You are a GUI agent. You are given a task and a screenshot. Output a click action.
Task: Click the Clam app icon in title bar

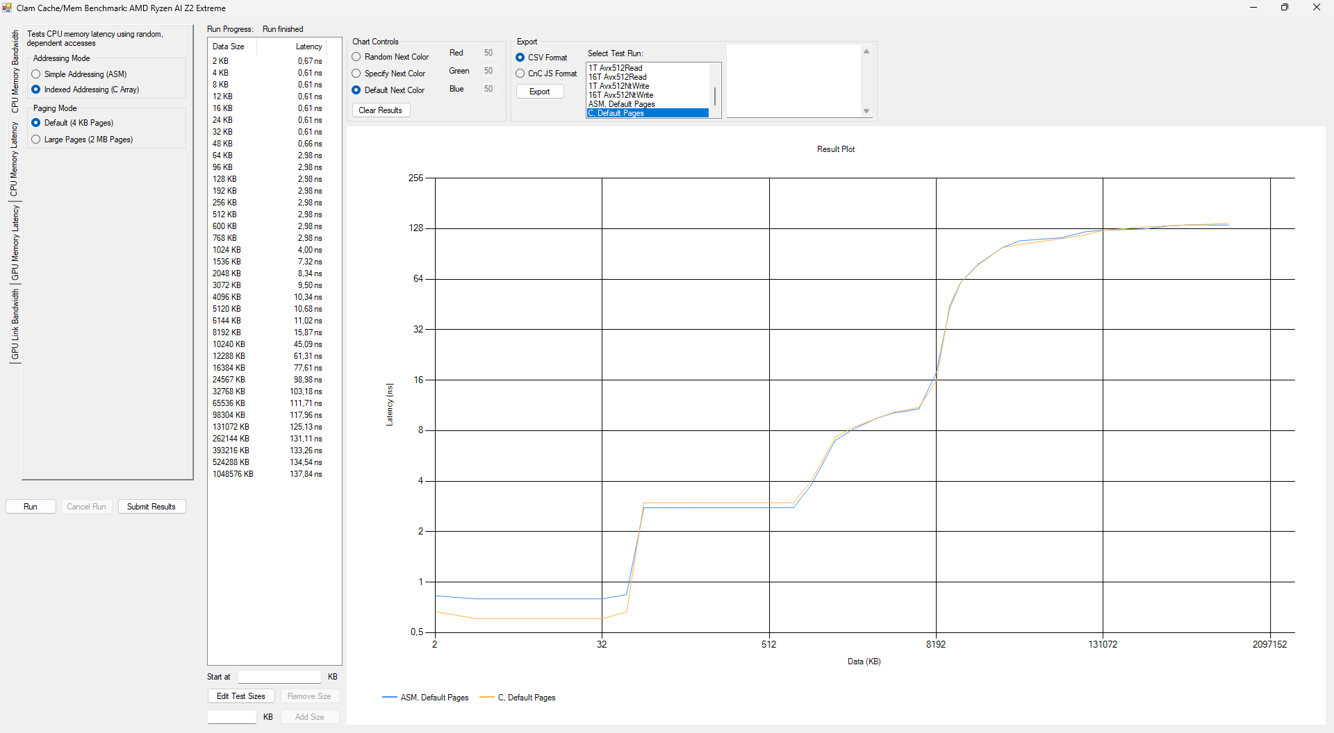click(7, 8)
